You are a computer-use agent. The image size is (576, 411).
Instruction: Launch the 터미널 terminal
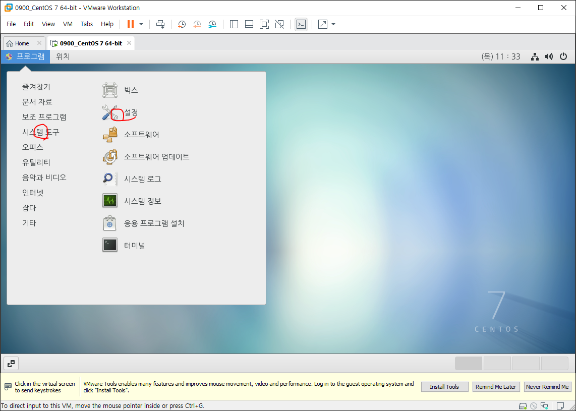tap(124, 246)
